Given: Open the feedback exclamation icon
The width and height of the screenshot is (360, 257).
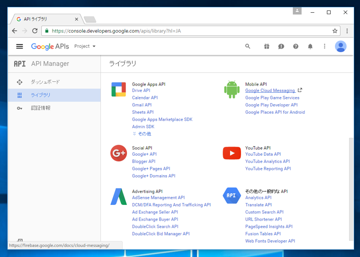Looking at the screenshot, I should 281,46.
